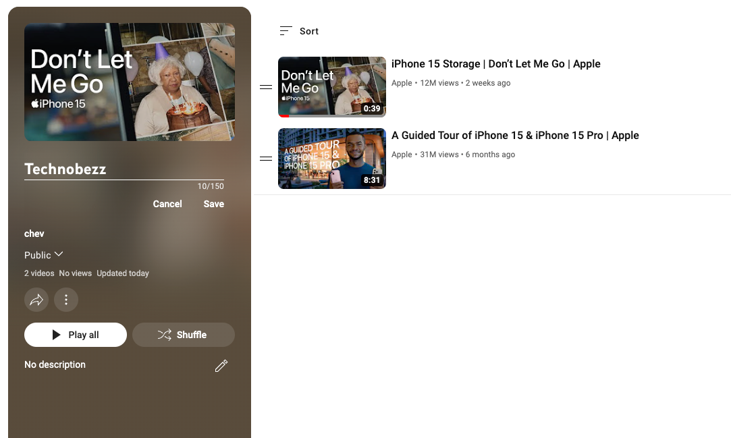Screen dimensions: 731x438
Task: Click the Sort lines icon above the video list
Action: point(286,31)
